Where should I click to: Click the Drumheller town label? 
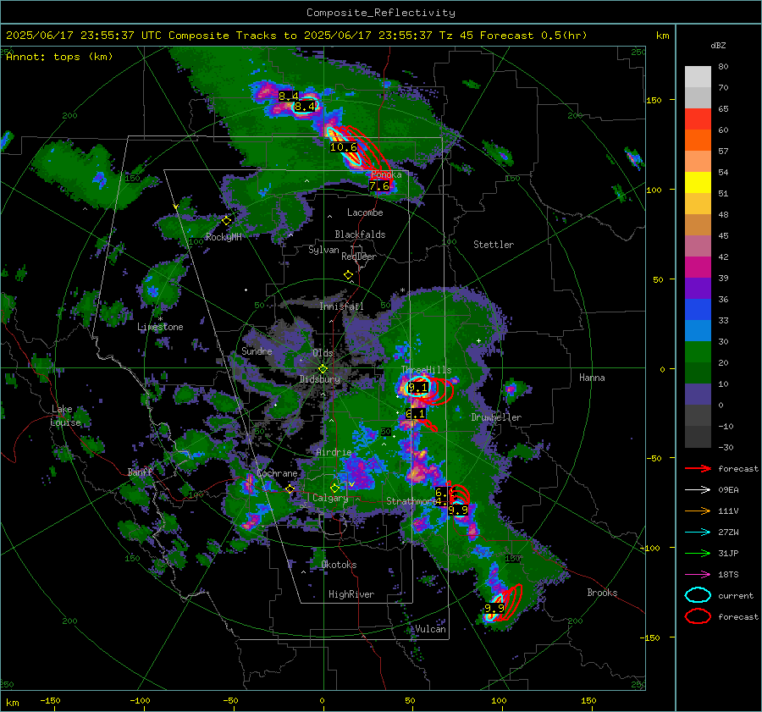(x=496, y=417)
